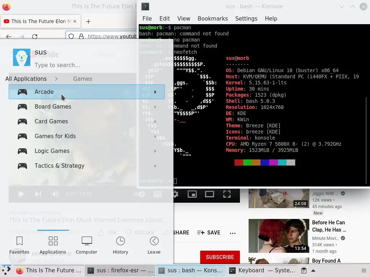Open Konsole Settings menu
The image size is (370, 277).
[246, 19]
